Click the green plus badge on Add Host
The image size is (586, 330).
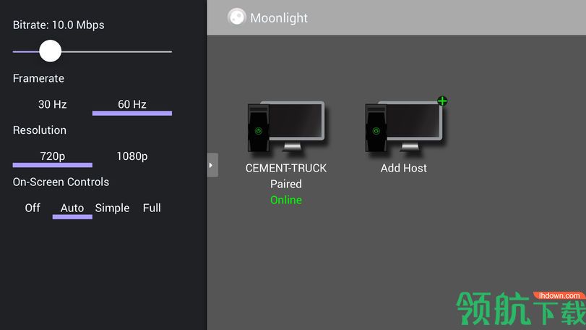(442, 101)
